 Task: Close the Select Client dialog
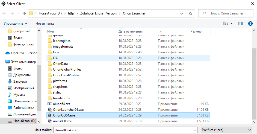click(253, 4)
